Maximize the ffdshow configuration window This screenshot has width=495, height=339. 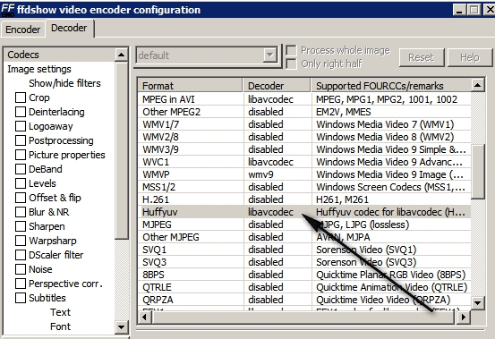[474, 10]
